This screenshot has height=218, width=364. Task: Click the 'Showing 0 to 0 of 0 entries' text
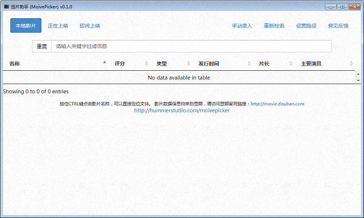pyautogui.click(x=36, y=91)
